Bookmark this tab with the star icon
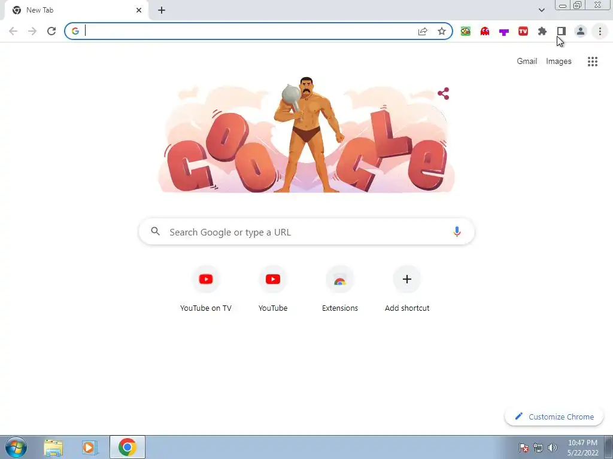The image size is (613, 459). pyautogui.click(x=442, y=31)
